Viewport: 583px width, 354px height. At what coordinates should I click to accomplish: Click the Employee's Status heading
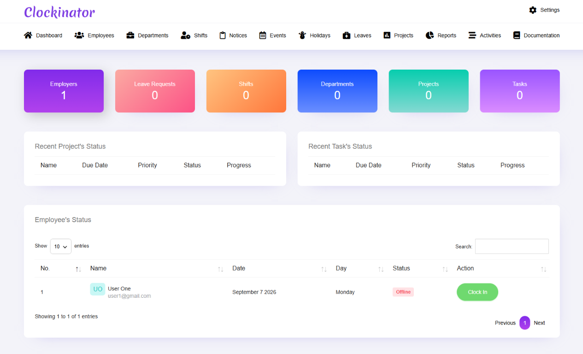click(63, 220)
